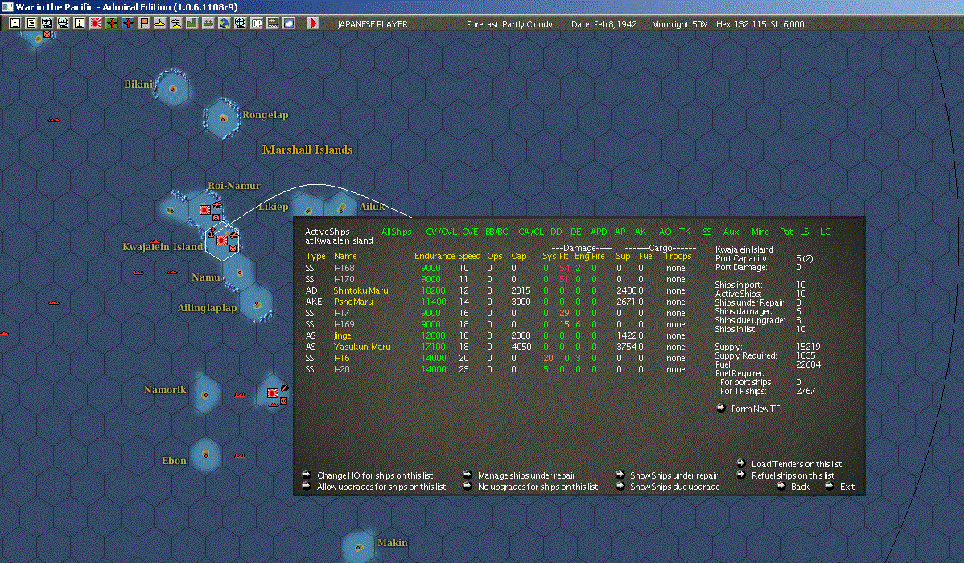Click the rising sun flag icon

point(95,23)
